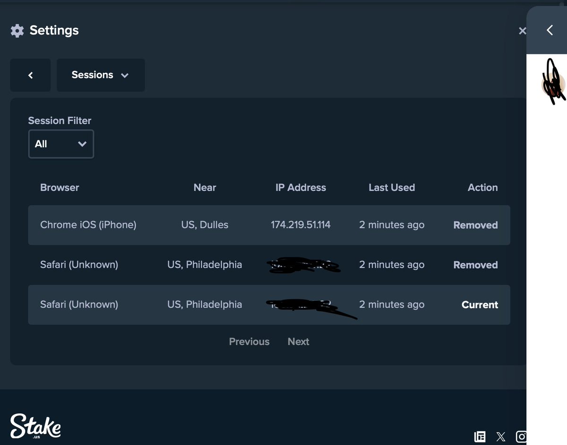Viewport: 567px width, 445px height.
Task: Click the IP address 174.219.51.114
Action: pyautogui.click(x=301, y=225)
